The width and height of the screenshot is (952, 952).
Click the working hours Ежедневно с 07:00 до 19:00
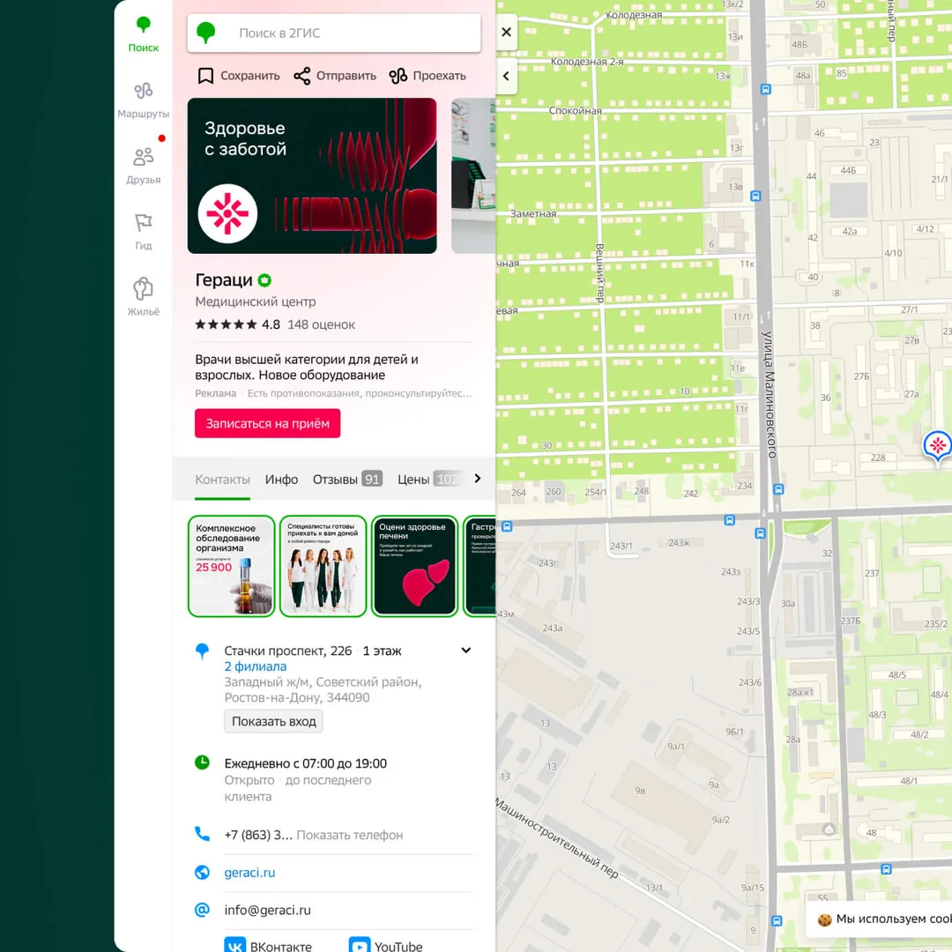305,763
